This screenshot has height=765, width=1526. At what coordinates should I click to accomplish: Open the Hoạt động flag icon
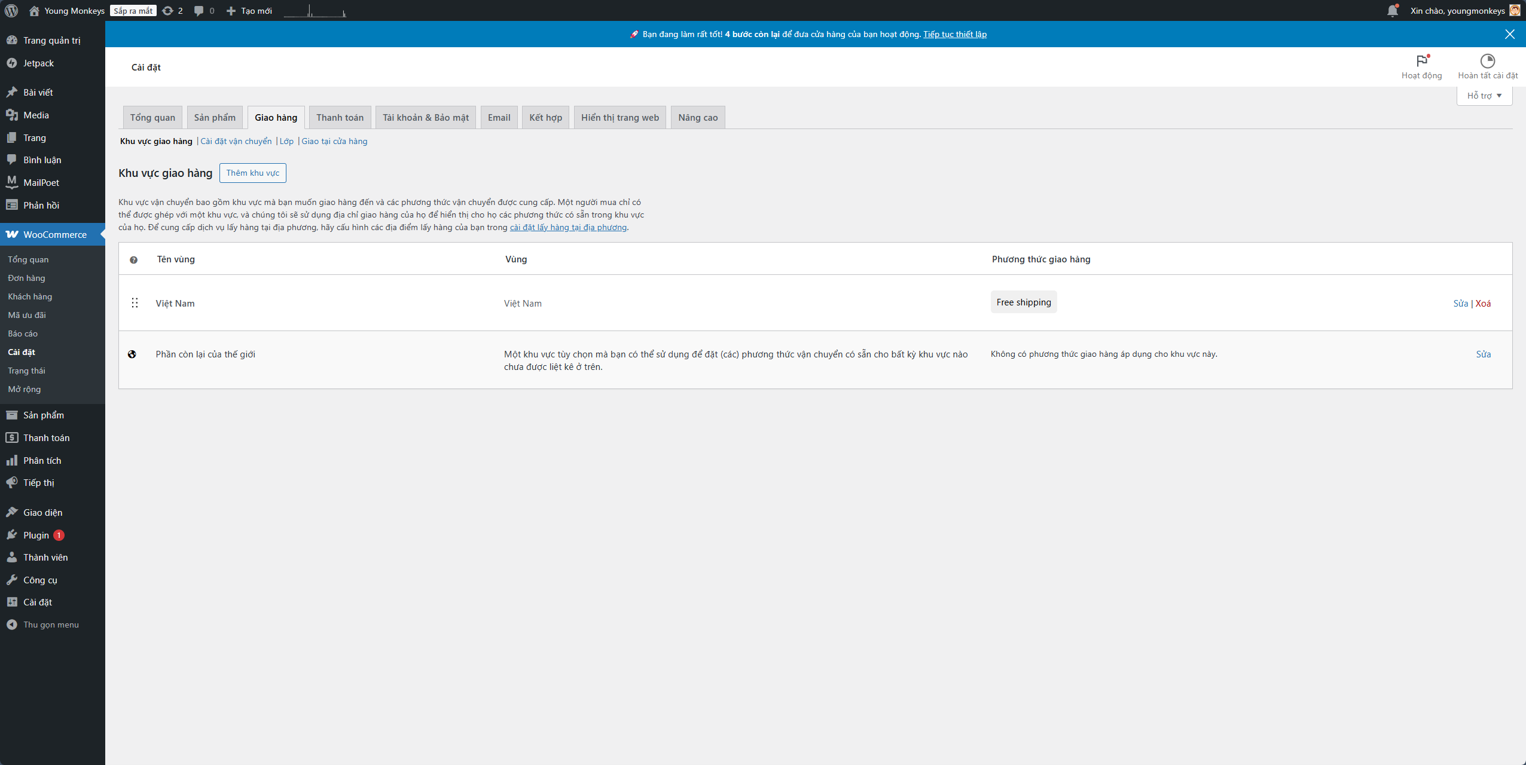click(1422, 61)
